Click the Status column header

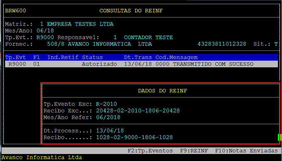click(93, 57)
